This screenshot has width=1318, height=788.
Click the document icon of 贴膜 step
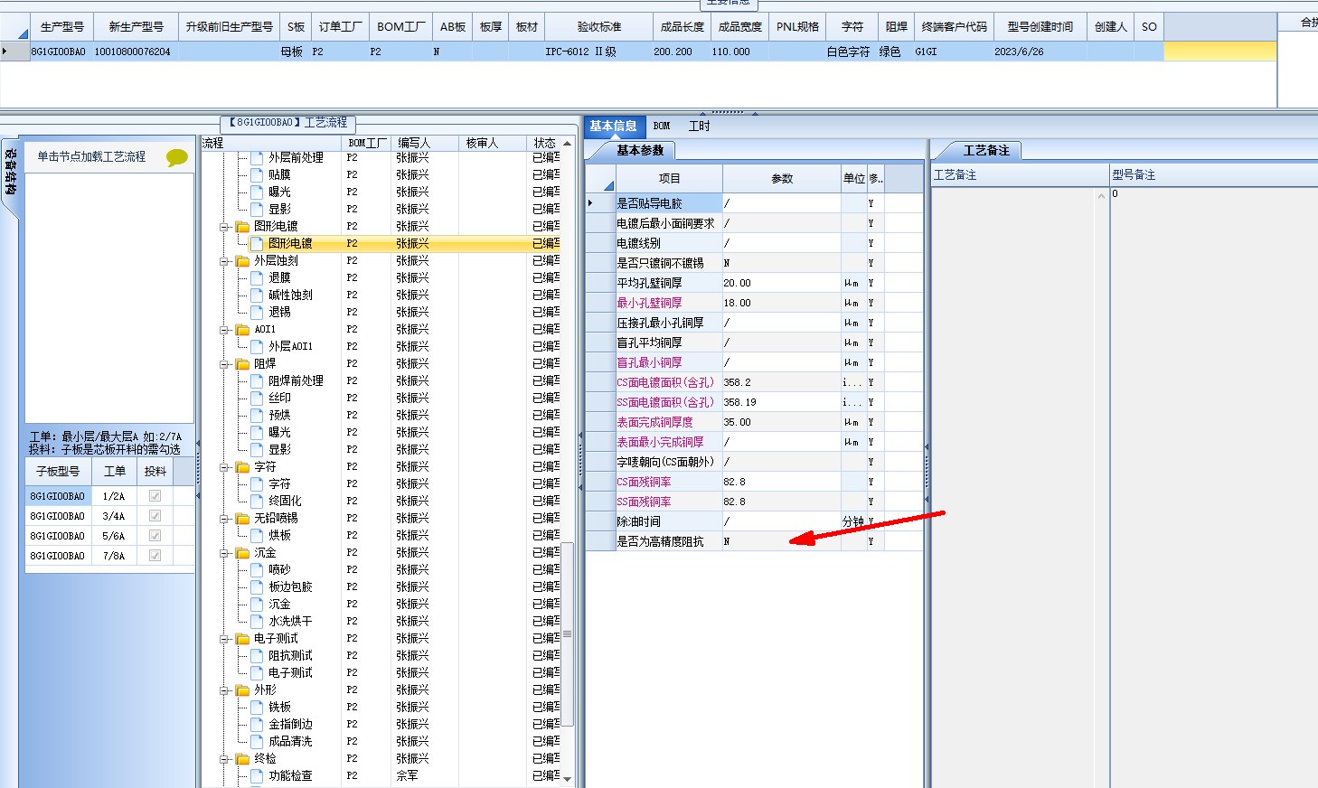click(x=257, y=174)
